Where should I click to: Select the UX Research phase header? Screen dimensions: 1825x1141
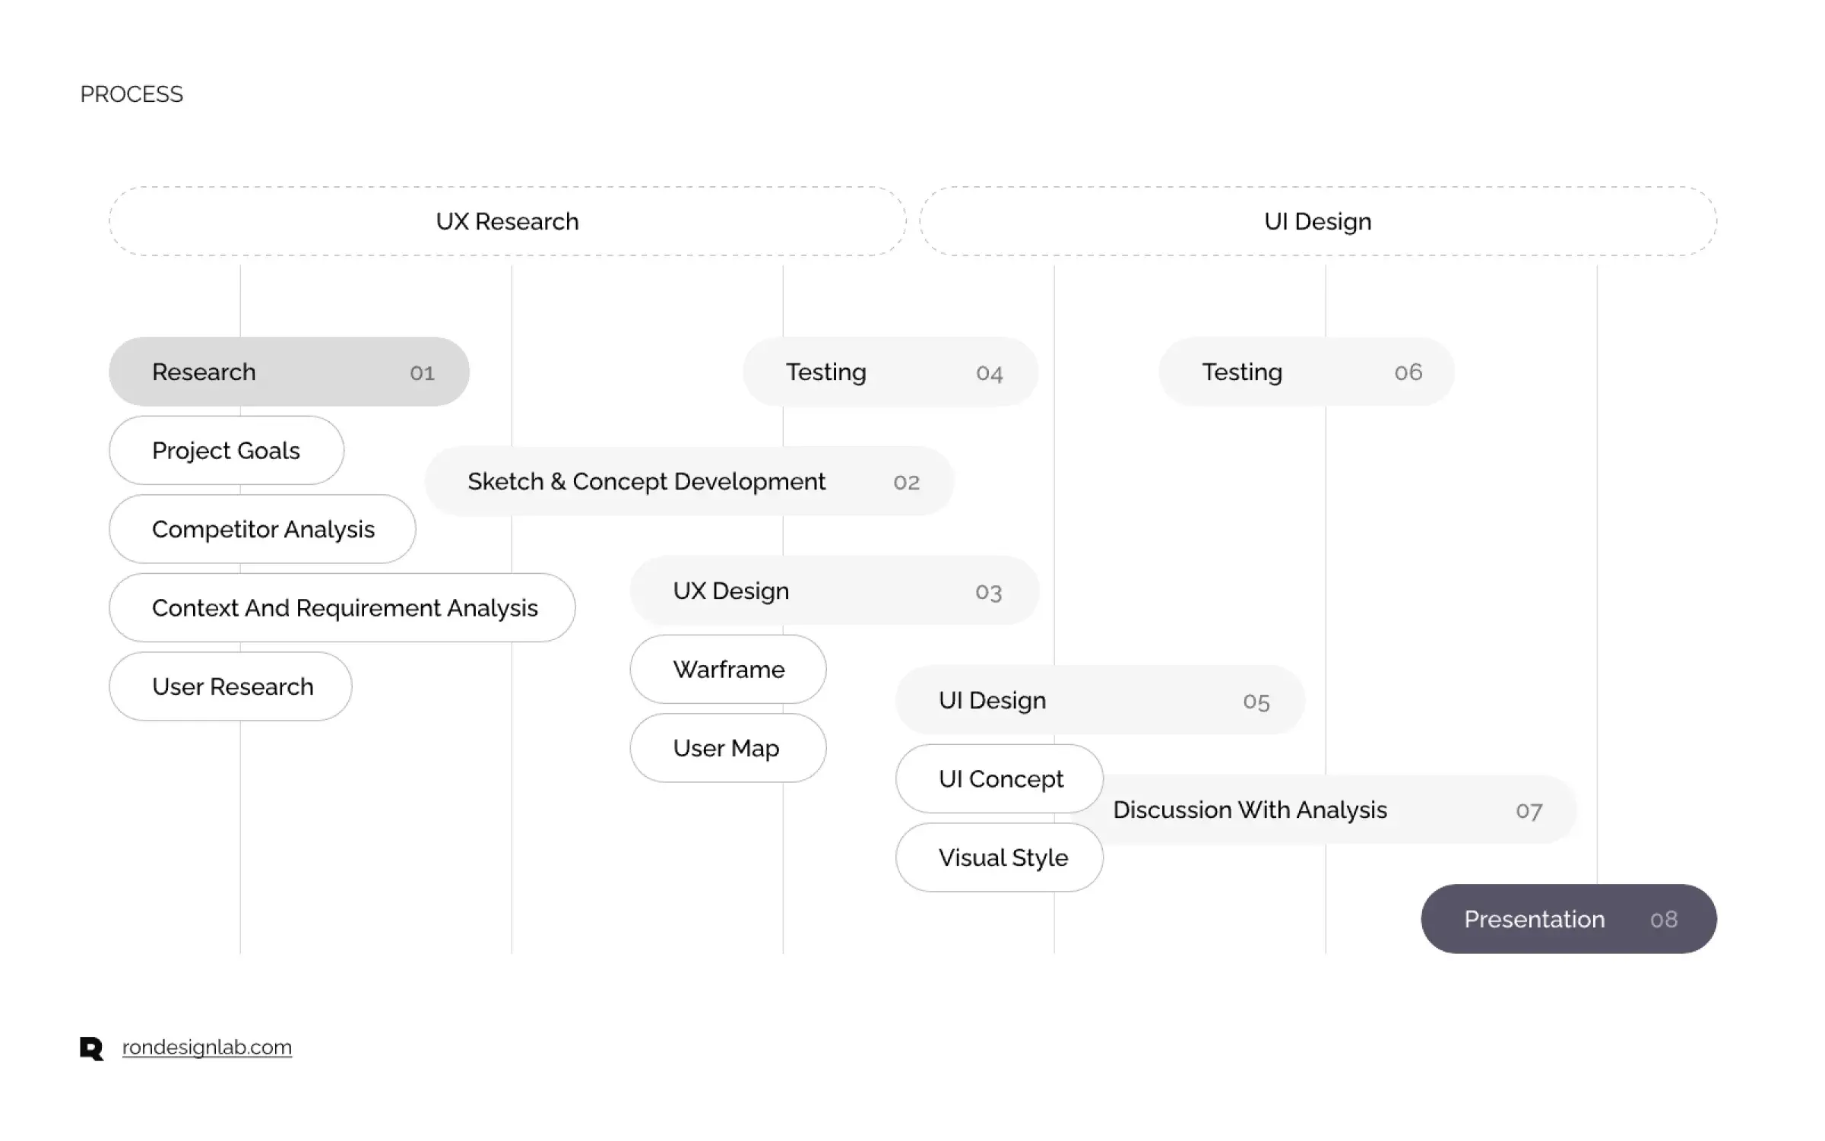(508, 221)
